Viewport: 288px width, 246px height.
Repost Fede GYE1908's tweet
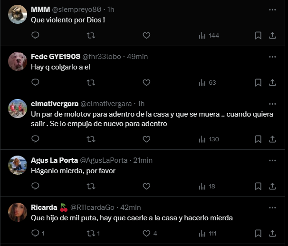(91, 82)
